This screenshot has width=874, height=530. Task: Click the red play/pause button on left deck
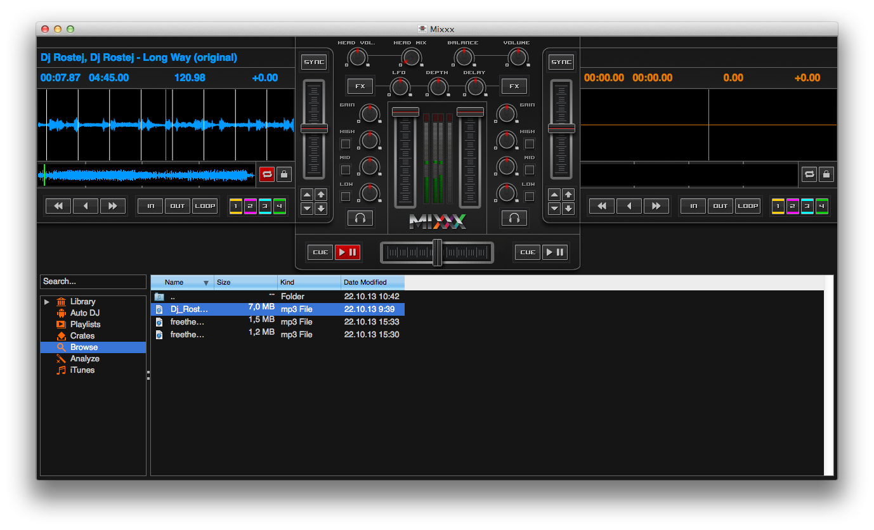tap(348, 252)
